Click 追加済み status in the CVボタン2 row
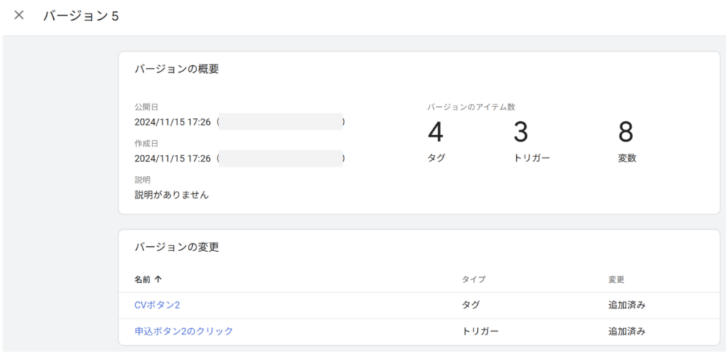 pos(627,306)
